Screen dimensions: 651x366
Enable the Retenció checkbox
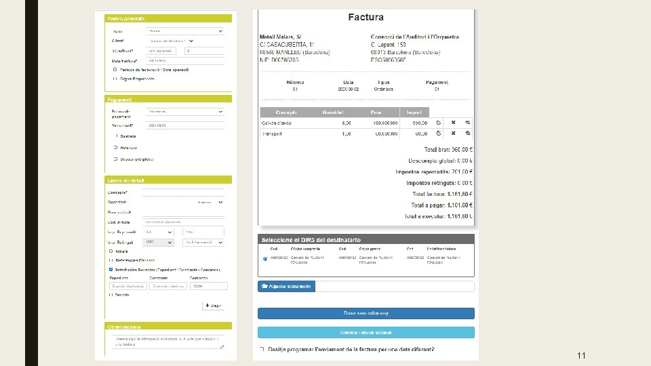116,148
